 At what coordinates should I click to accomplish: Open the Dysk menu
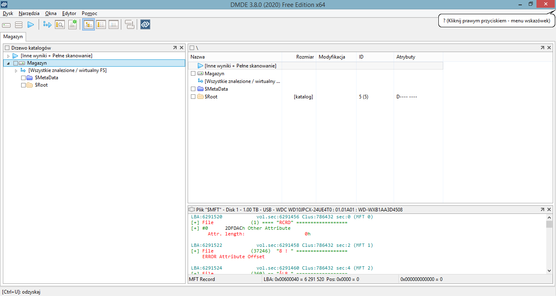pyautogui.click(x=8, y=13)
